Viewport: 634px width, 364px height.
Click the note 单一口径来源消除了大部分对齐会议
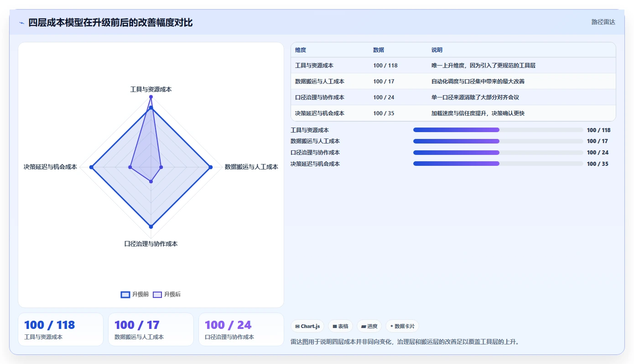475,97
